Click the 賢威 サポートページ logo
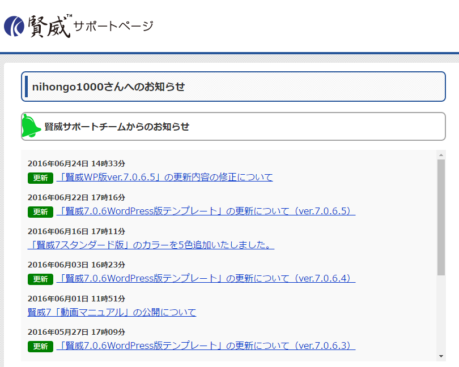Image resolution: width=459 pixels, height=367 pixels. click(x=78, y=27)
